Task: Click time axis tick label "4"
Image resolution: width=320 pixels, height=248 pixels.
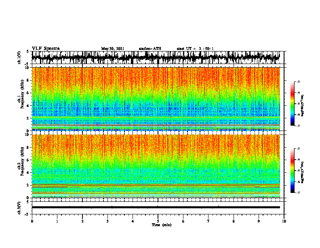Action: pos(133,221)
